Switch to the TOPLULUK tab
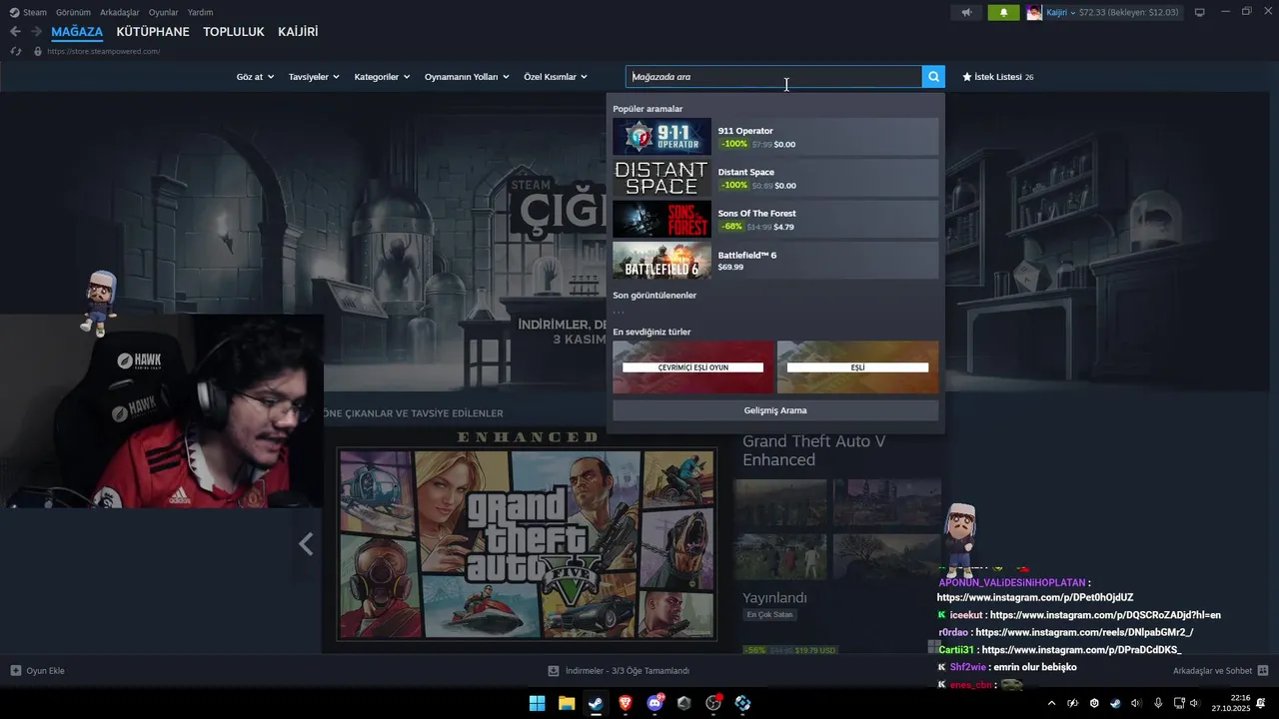The height and width of the screenshot is (719, 1279). coord(234,32)
